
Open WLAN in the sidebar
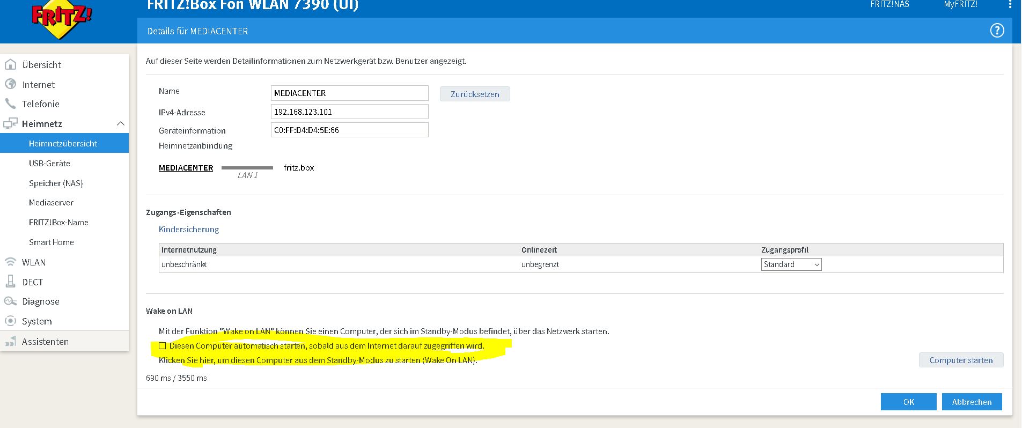click(x=34, y=262)
